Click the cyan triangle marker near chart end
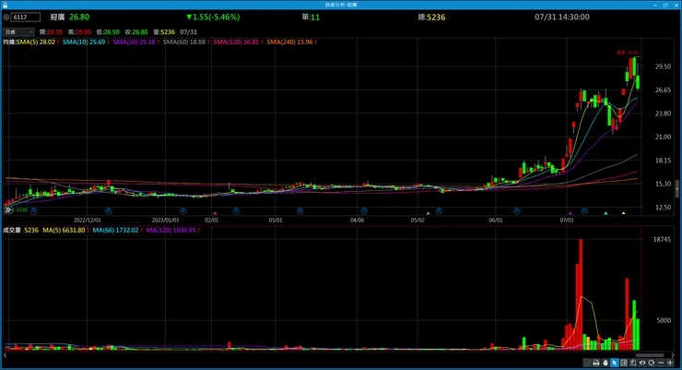This screenshot has width=682, height=370. pyautogui.click(x=606, y=213)
